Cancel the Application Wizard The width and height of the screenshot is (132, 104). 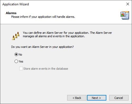pos(119,98)
